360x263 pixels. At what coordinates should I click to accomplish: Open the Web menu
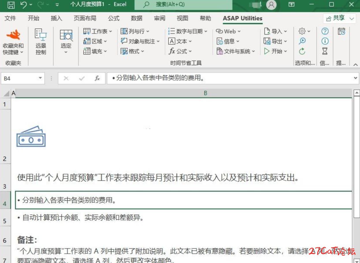tap(228, 31)
